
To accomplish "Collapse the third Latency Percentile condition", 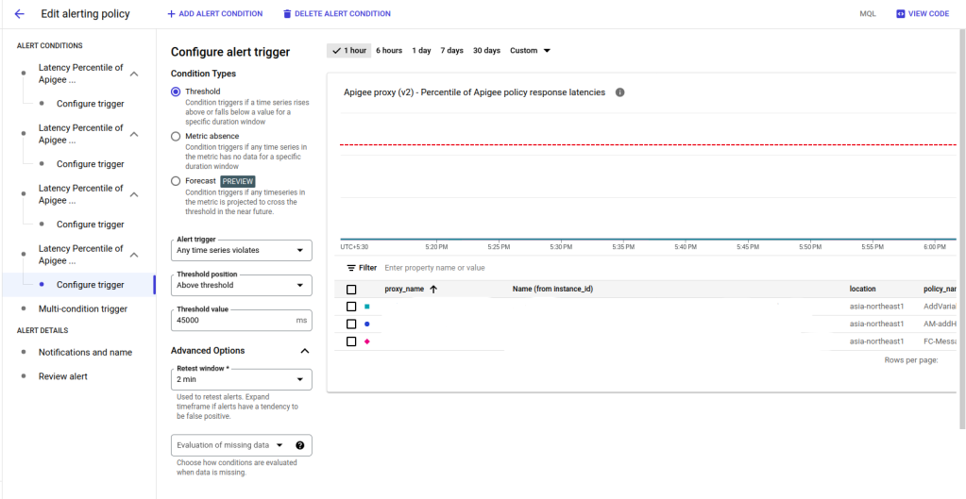I will pos(134,194).
